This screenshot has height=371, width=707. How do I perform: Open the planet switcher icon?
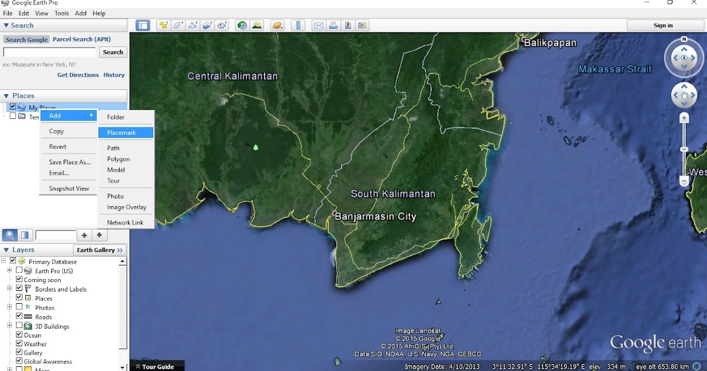[x=277, y=25]
